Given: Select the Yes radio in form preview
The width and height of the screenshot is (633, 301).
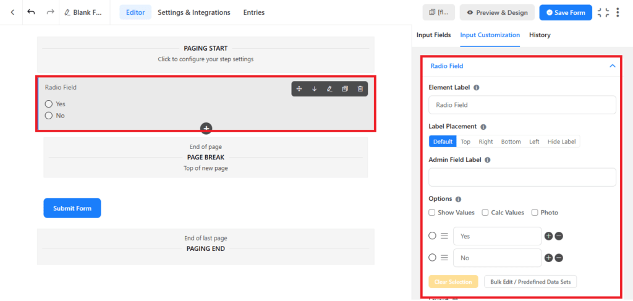Looking at the screenshot, I should click(x=49, y=104).
